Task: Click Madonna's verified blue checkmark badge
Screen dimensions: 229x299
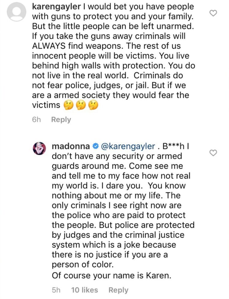Action: pos(95,146)
